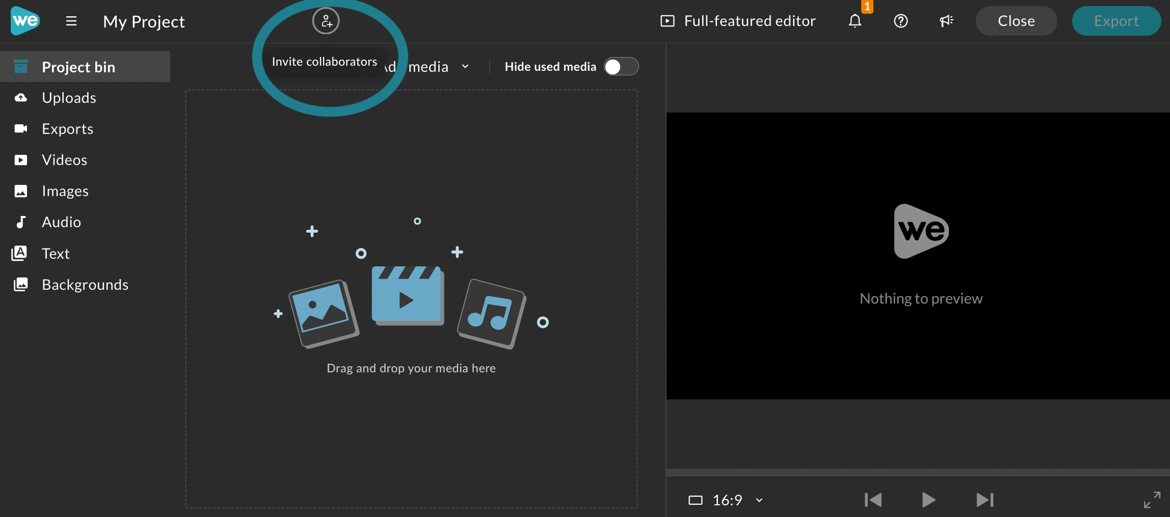The height and width of the screenshot is (517, 1170).
Task: Click the announcements megaphone icon
Action: tap(947, 21)
